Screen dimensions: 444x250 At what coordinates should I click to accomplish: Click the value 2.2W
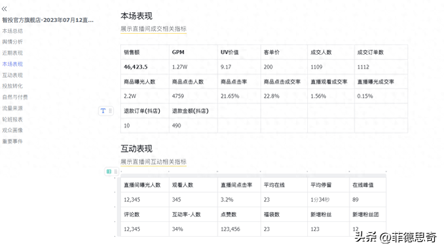[x=130, y=96]
